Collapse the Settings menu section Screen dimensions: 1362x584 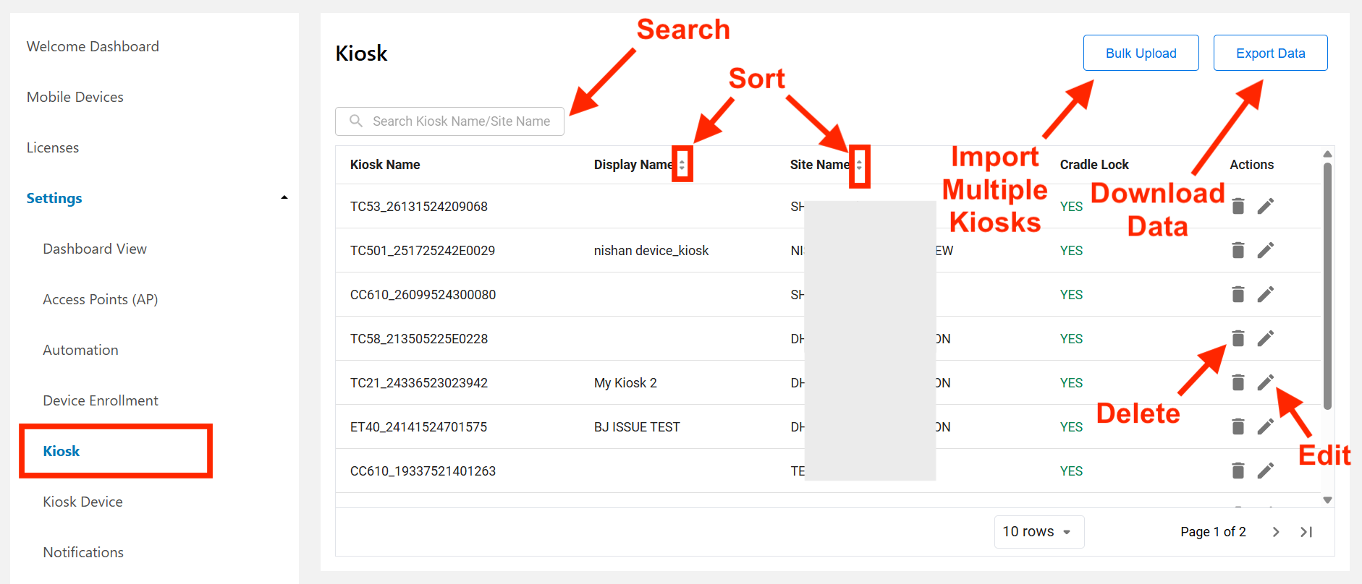[x=284, y=197]
